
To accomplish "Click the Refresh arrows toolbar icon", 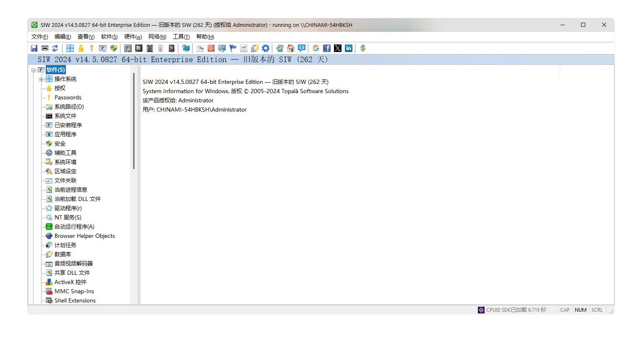I will click(x=55, y=48).
